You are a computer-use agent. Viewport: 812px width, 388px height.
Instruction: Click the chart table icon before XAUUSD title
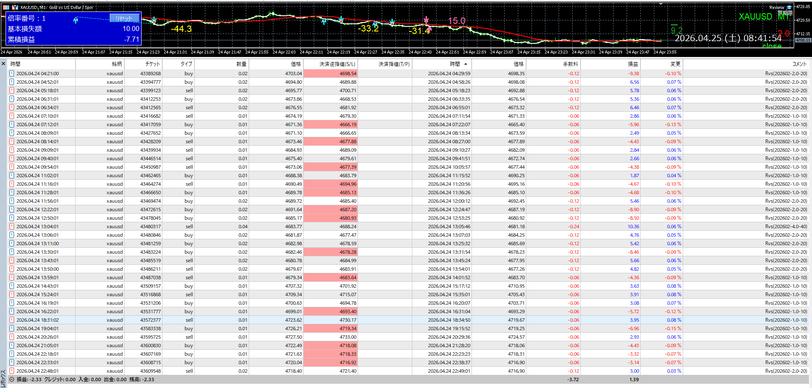pos(6,7)
